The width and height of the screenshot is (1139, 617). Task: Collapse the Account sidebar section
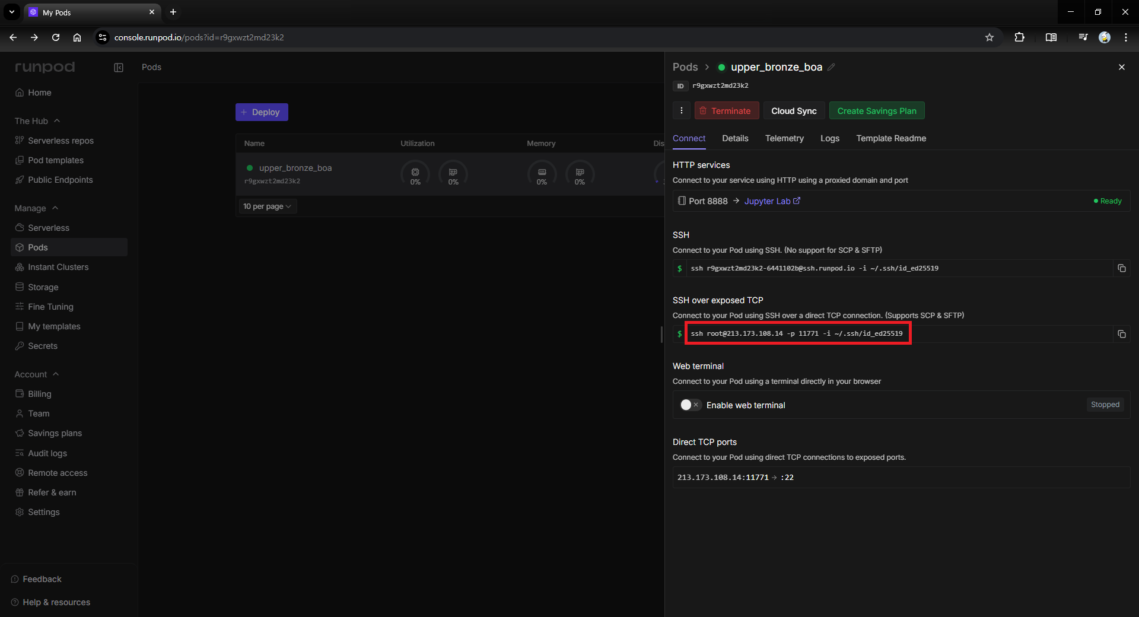(x=37, y=374)
